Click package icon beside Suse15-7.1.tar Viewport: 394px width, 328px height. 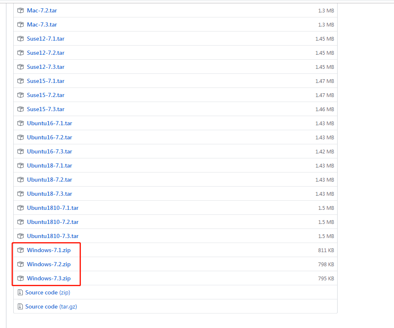click(20, 81)
